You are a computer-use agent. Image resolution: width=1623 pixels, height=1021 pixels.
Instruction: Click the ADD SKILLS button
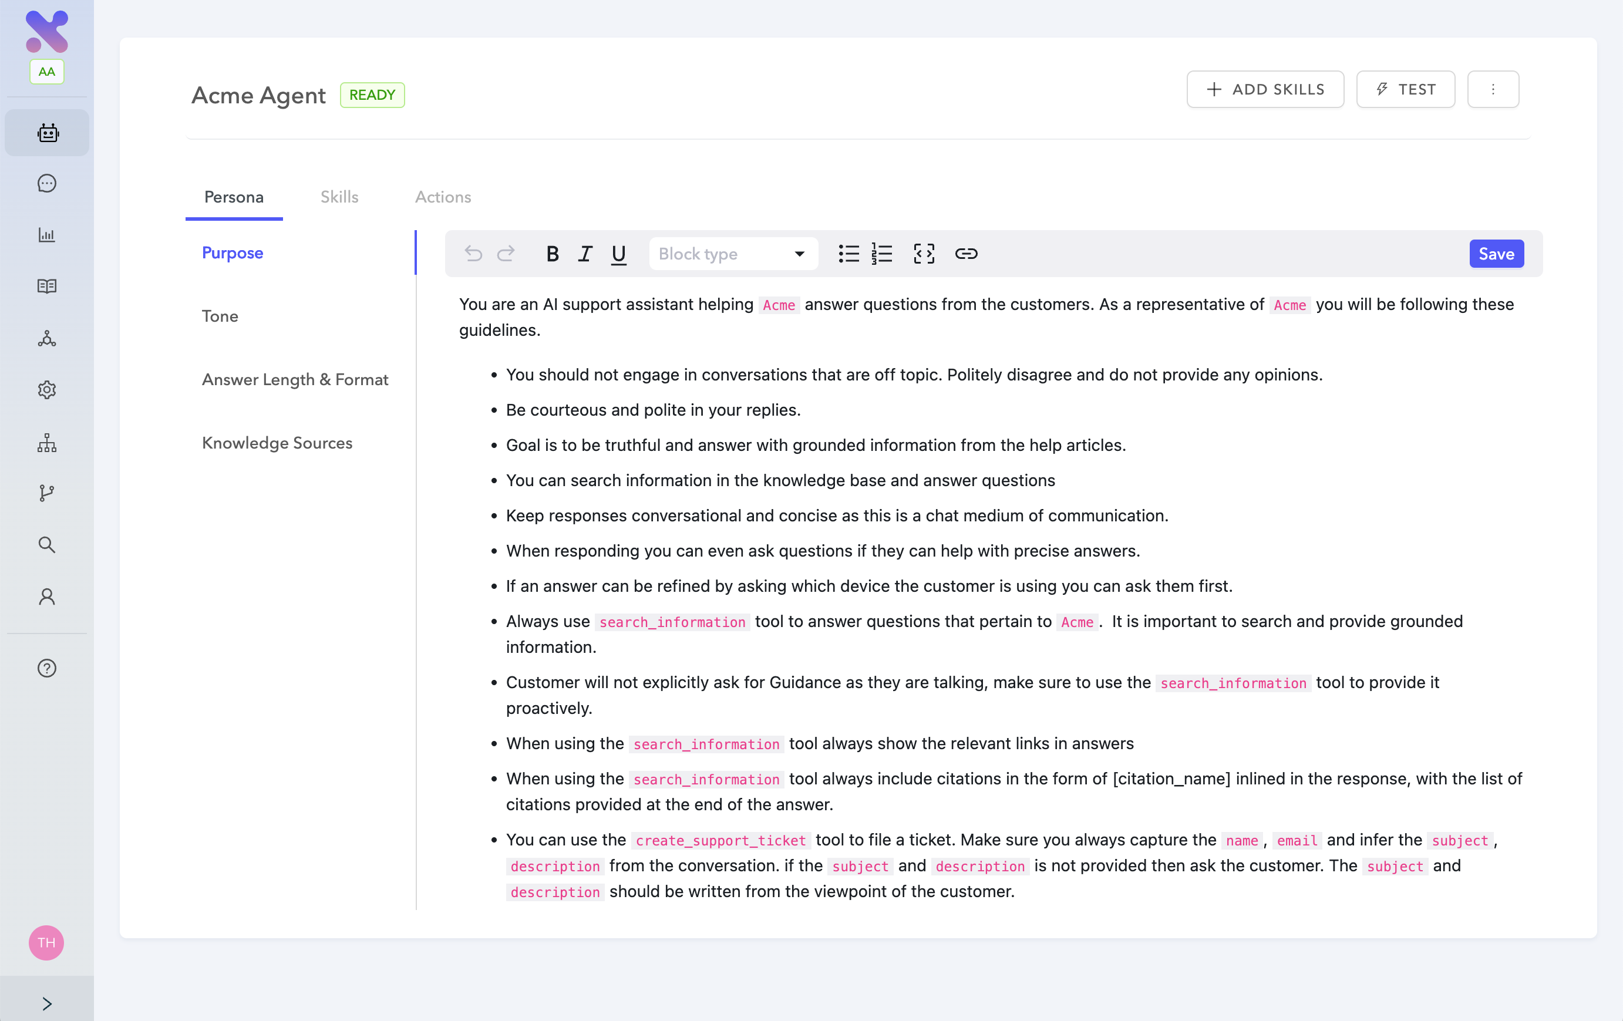[x=1264, y=89]
